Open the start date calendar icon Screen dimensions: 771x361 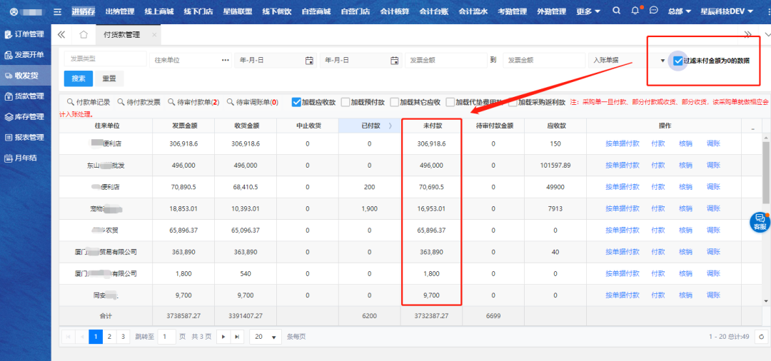tap(309, 61)
